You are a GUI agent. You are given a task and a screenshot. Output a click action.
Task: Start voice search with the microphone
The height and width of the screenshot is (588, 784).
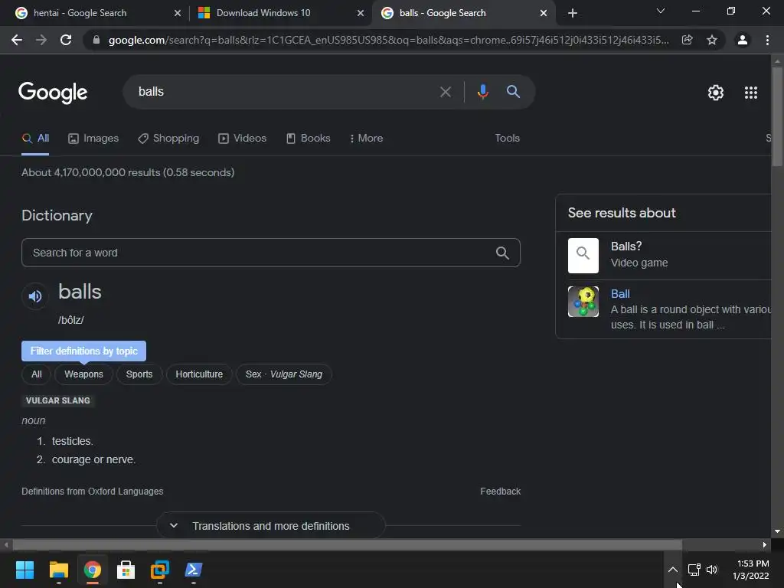click(482, 92)
